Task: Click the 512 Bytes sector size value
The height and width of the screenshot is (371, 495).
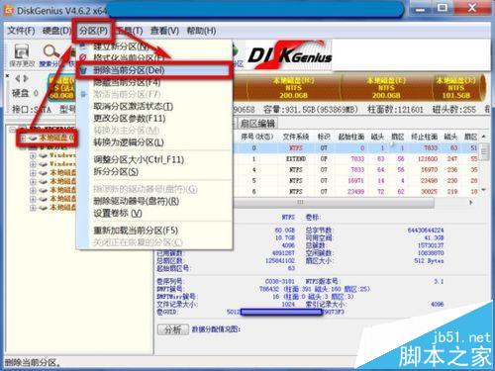Action: (x=429, y=260)
